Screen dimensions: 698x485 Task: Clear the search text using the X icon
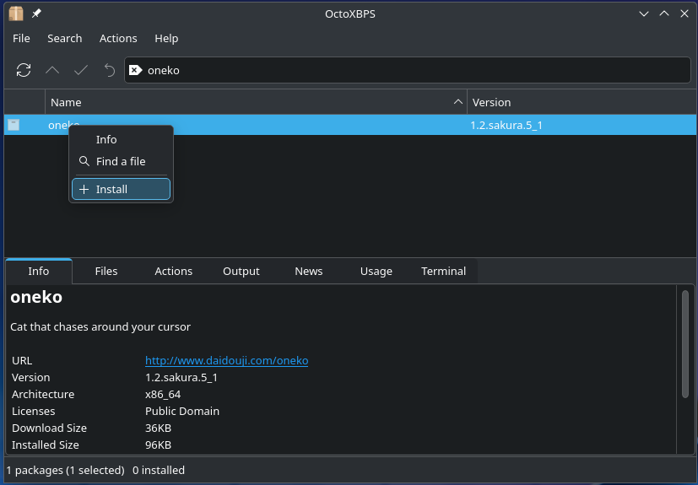click(135, 70)
